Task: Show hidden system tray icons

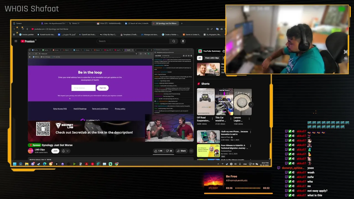Action: pos(218,164)
